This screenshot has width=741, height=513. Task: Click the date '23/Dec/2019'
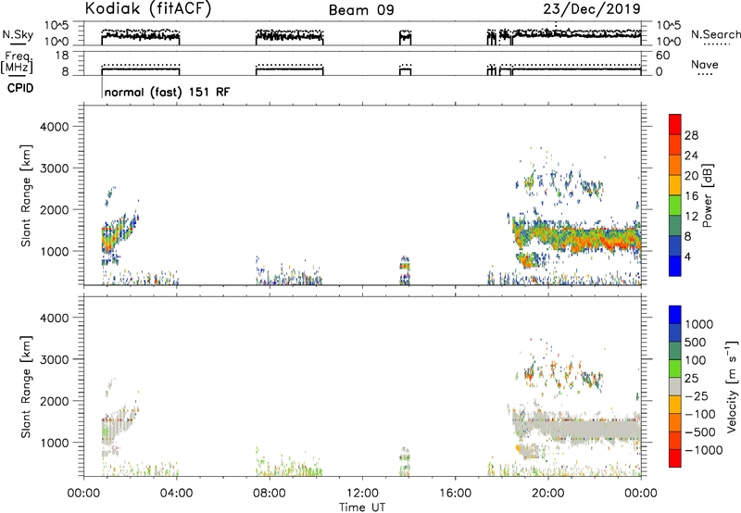[592, 9]
